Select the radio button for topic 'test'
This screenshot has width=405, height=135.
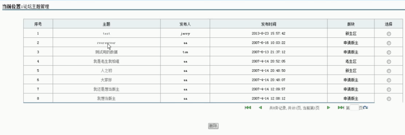[x=389, y=34]
